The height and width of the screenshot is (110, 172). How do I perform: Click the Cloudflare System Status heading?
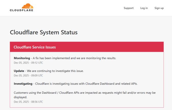pos(44,32)
